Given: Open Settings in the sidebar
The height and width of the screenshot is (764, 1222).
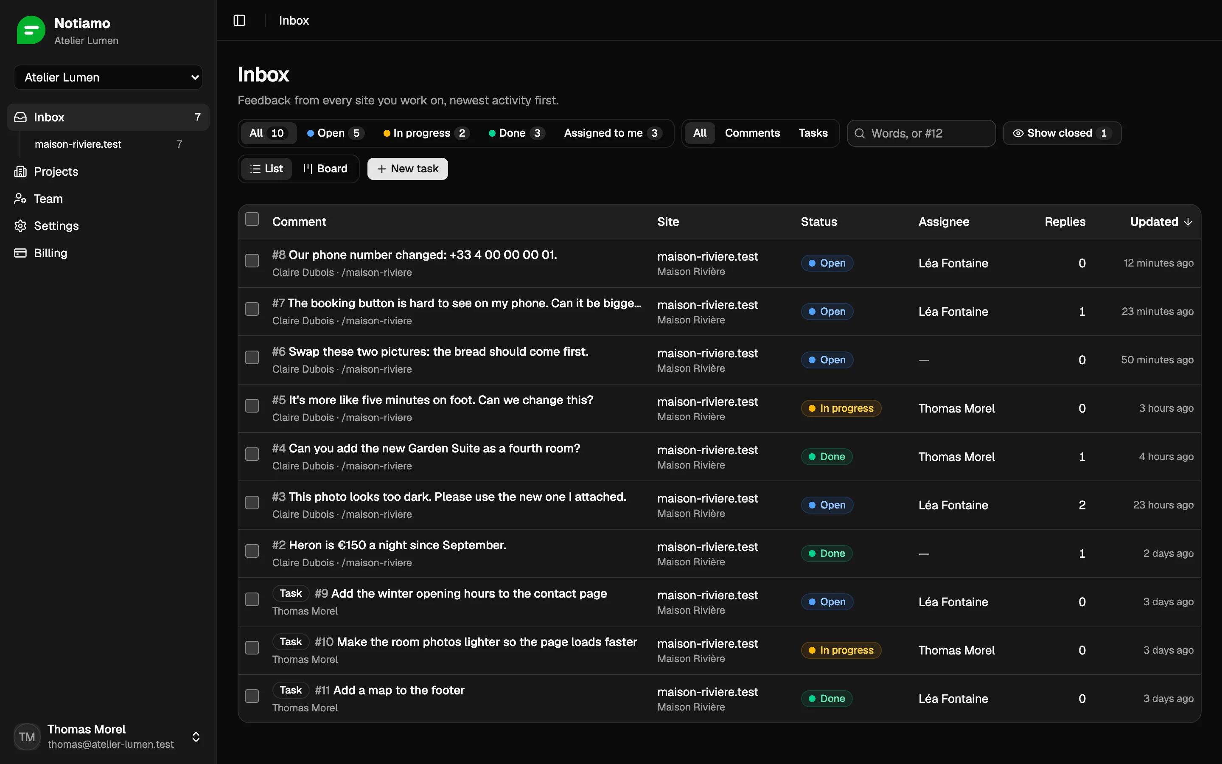Looking at the screenshot, I should 108,226.
